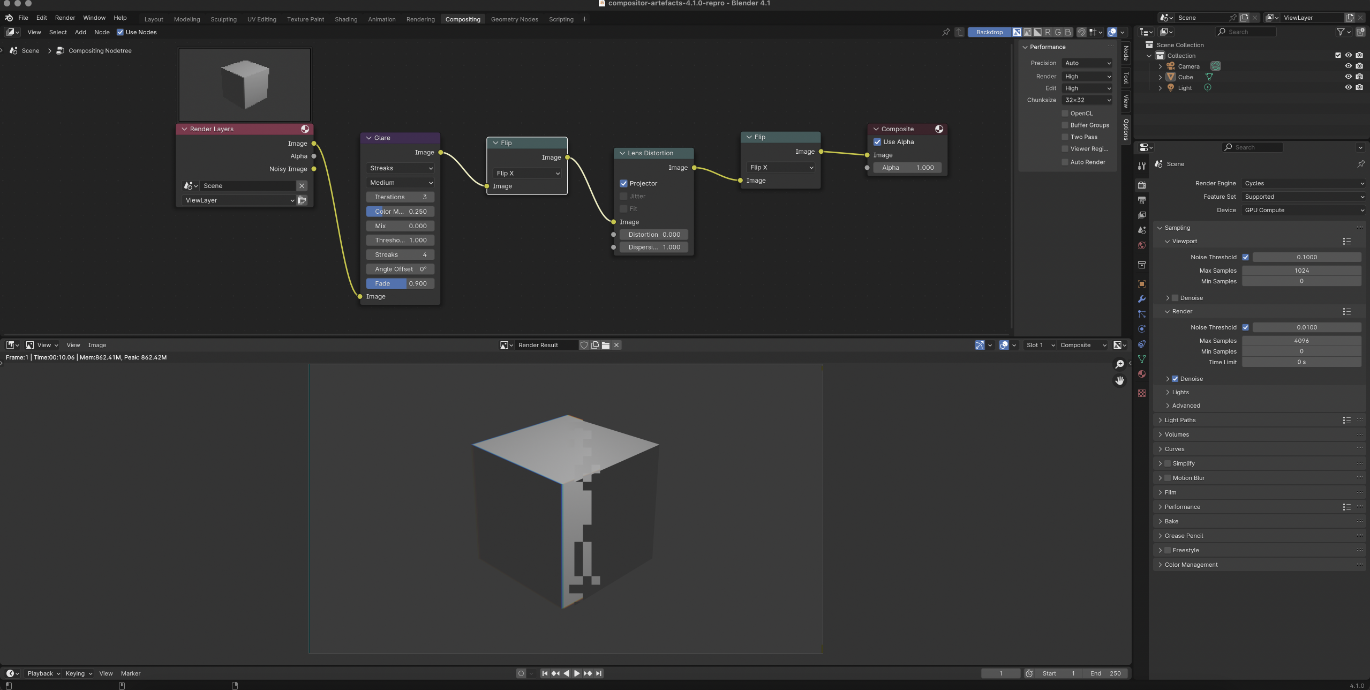Open the Device GPU Compute dropdown
The image size is (1370, 690).
pyautogui.click(x=1303, y=210)
